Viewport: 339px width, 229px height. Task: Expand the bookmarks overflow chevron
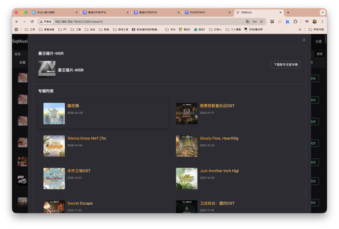tap(300, 29)
